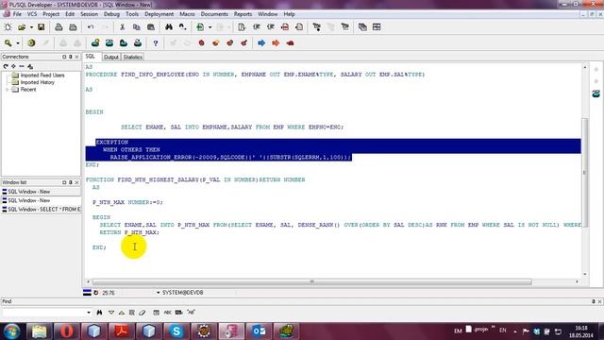Click the eraser Clear highlights icon

143,313
